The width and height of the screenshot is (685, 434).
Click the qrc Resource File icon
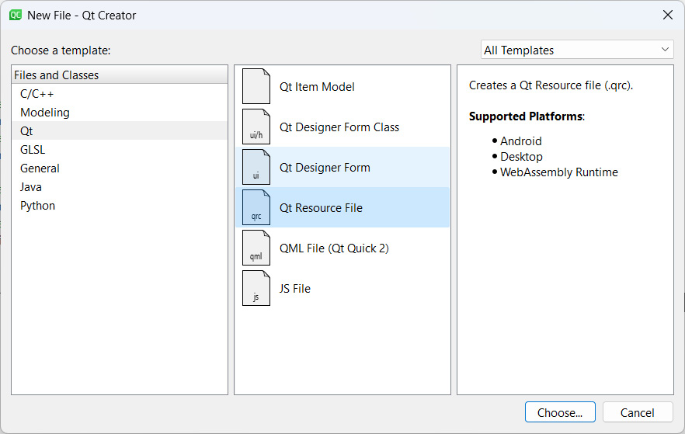256,207
